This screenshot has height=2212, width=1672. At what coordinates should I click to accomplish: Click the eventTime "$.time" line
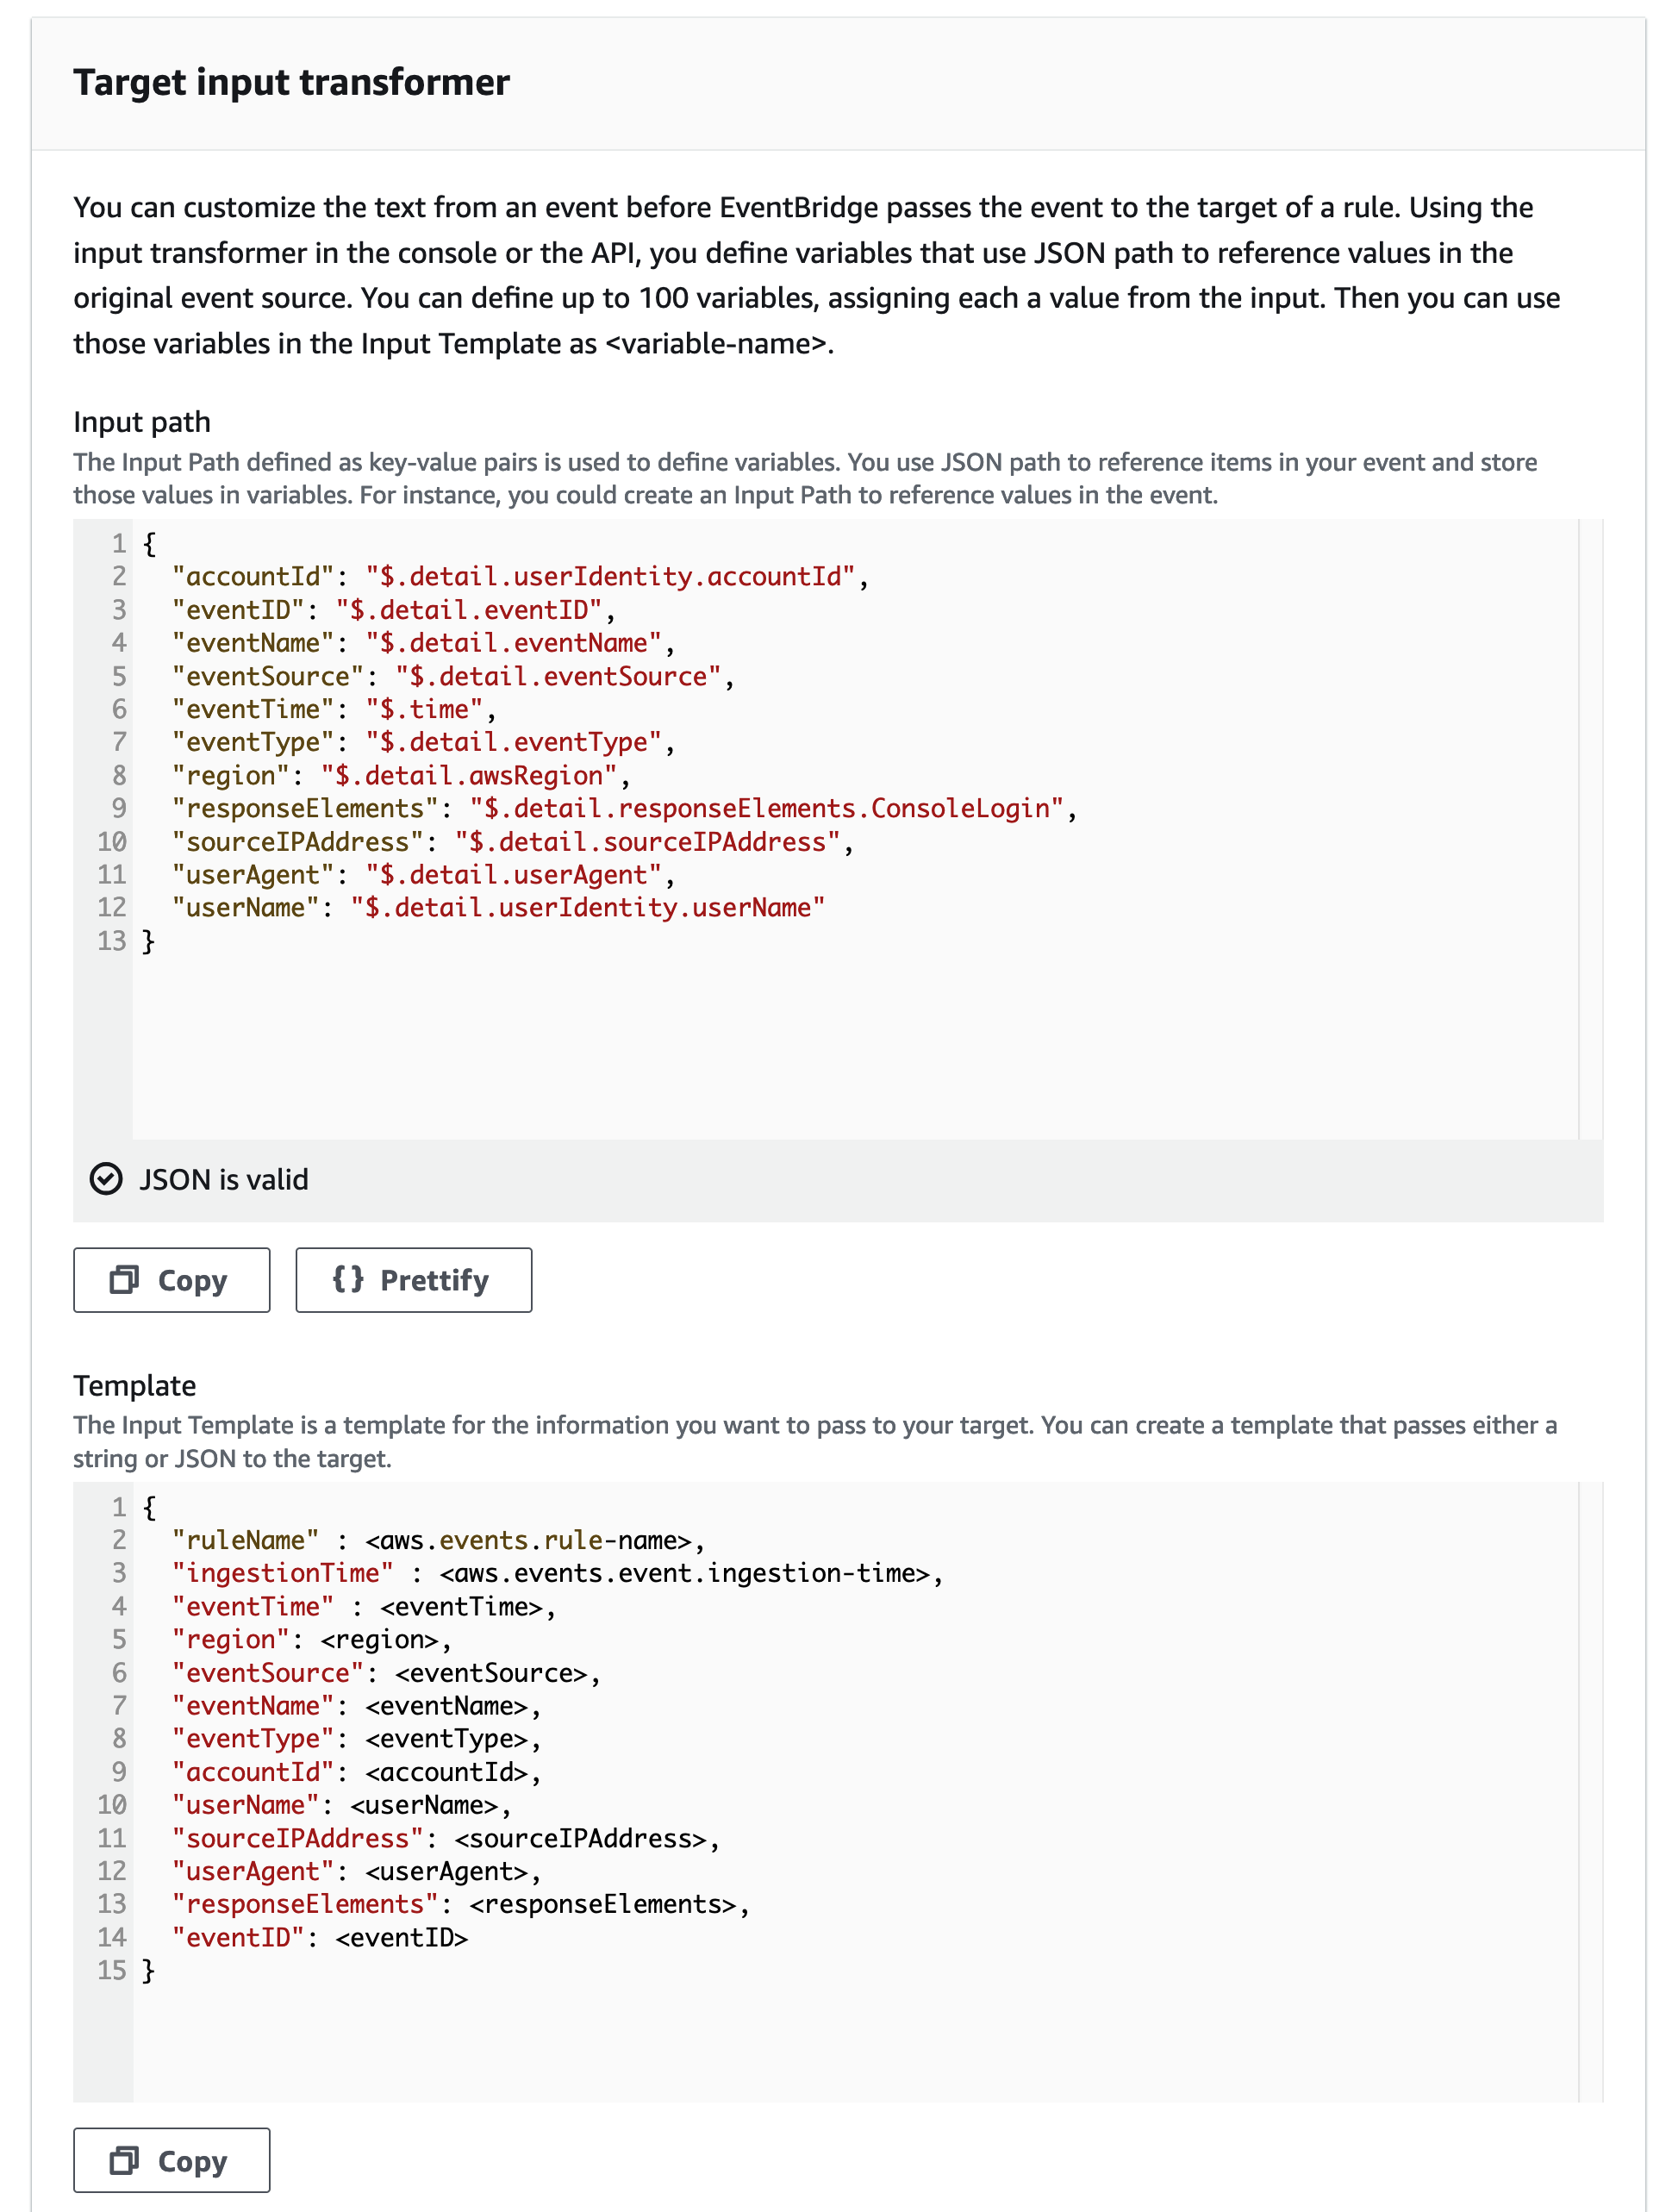[x=425, y=710]
